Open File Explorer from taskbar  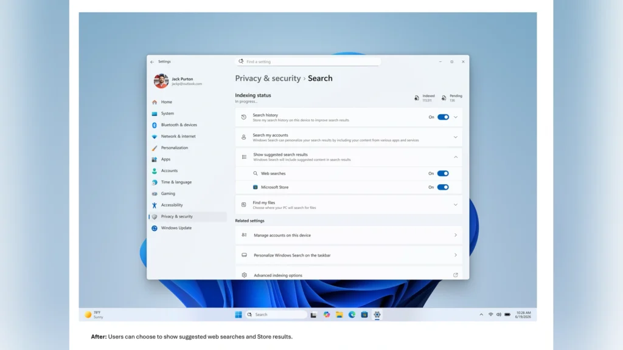(x=339, y=315)
